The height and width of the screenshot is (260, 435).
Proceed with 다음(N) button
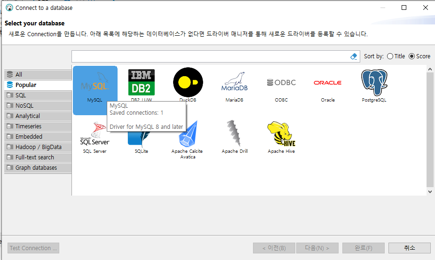tap(317, 248)
